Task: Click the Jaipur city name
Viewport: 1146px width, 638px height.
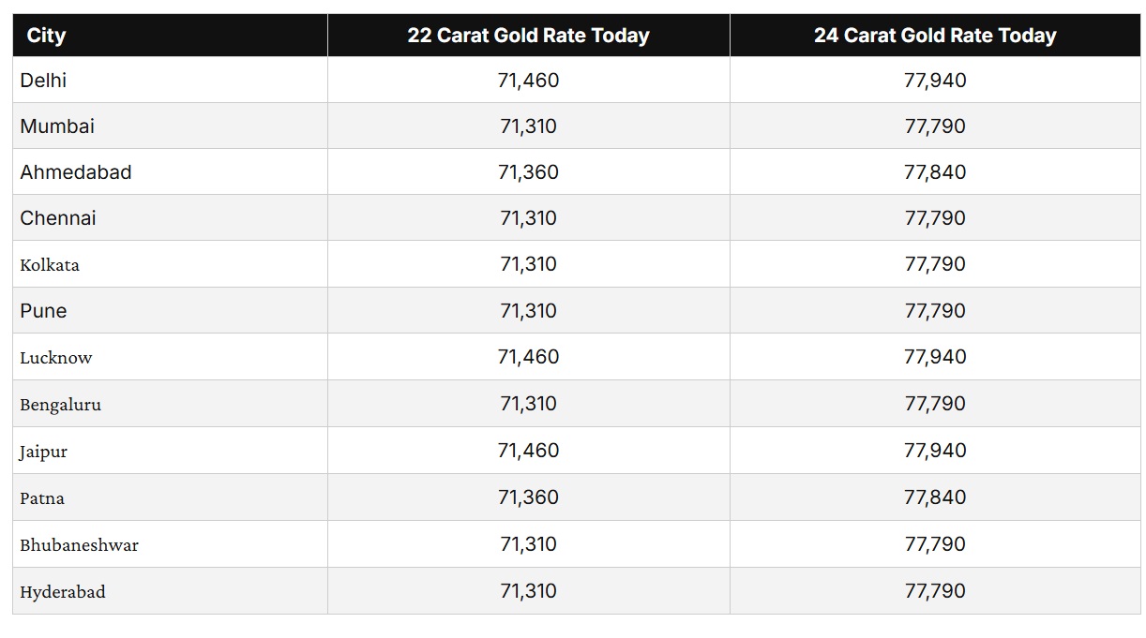Action: tap(43, 452)
